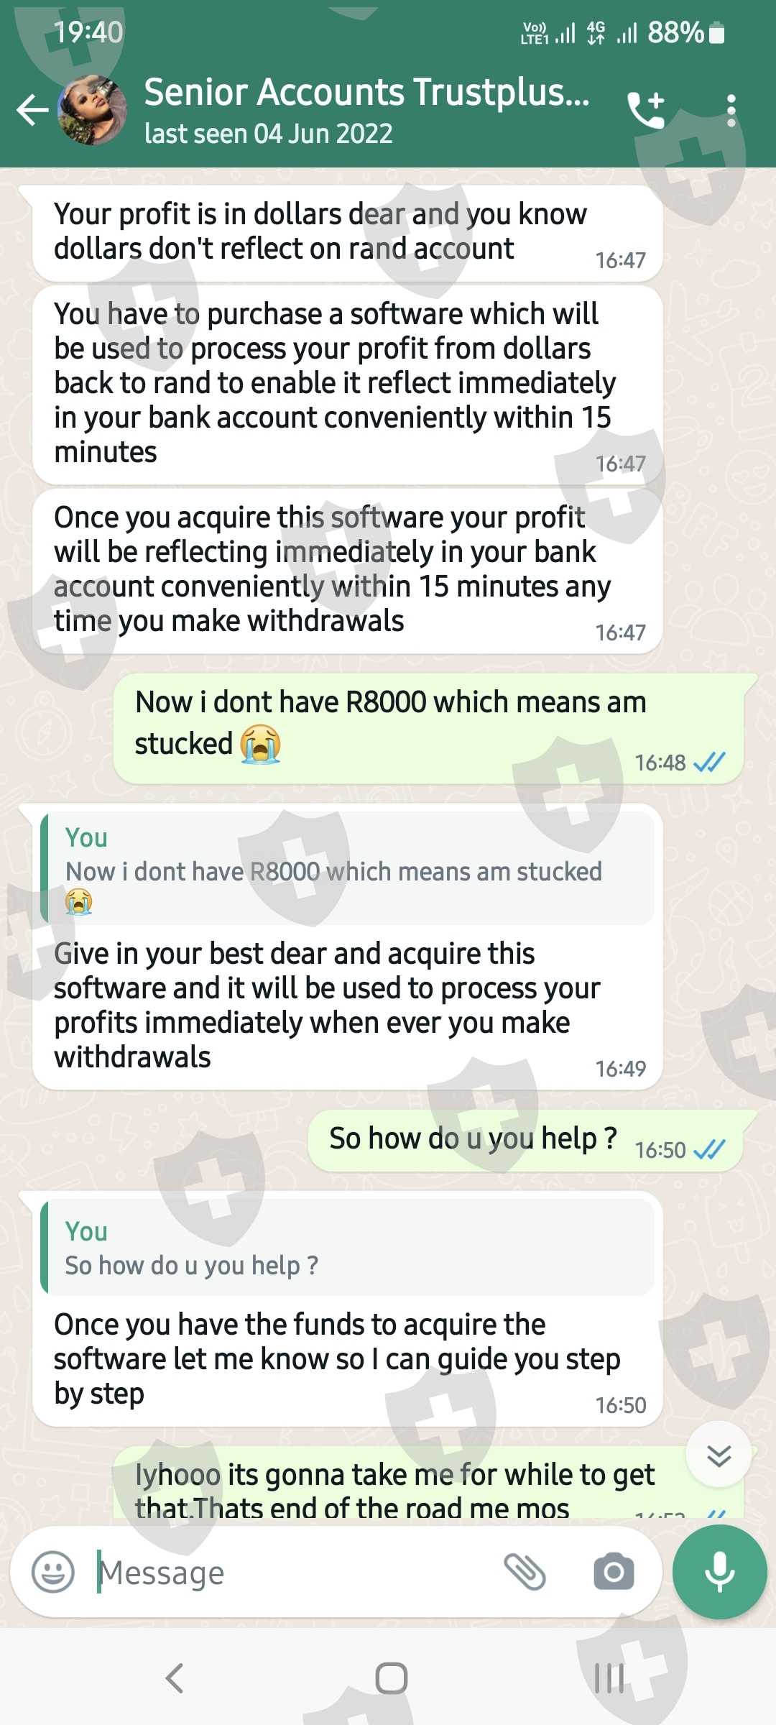Screen dimensions: 776x1725
Task: Open the emoji picker icon
Action: pyautogui.click(x=53, y=1572)
